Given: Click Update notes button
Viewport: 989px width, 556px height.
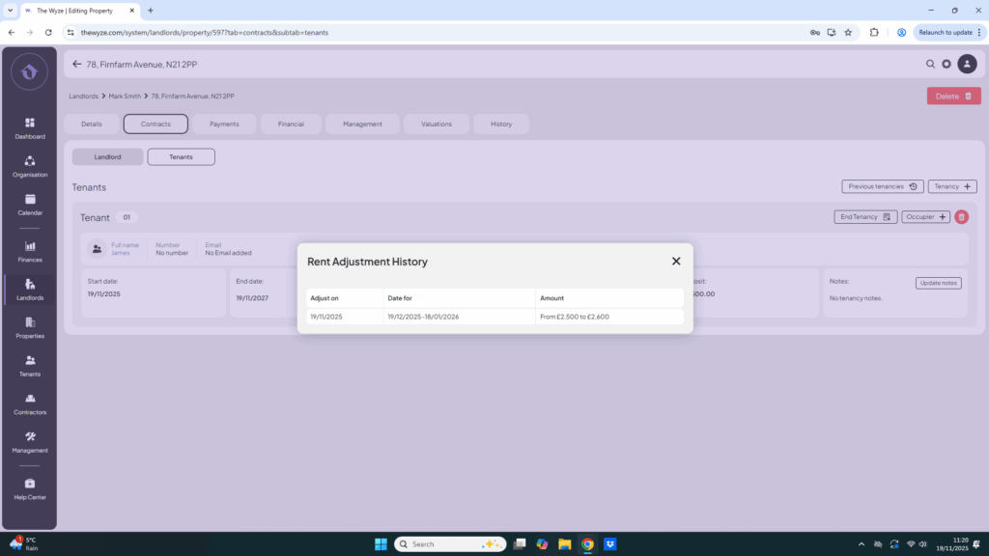Looking at the screenshot, I should (938, 283).
